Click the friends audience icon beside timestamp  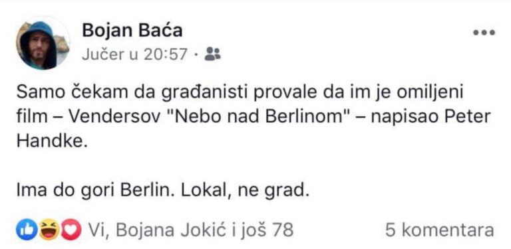pos(212,54)
